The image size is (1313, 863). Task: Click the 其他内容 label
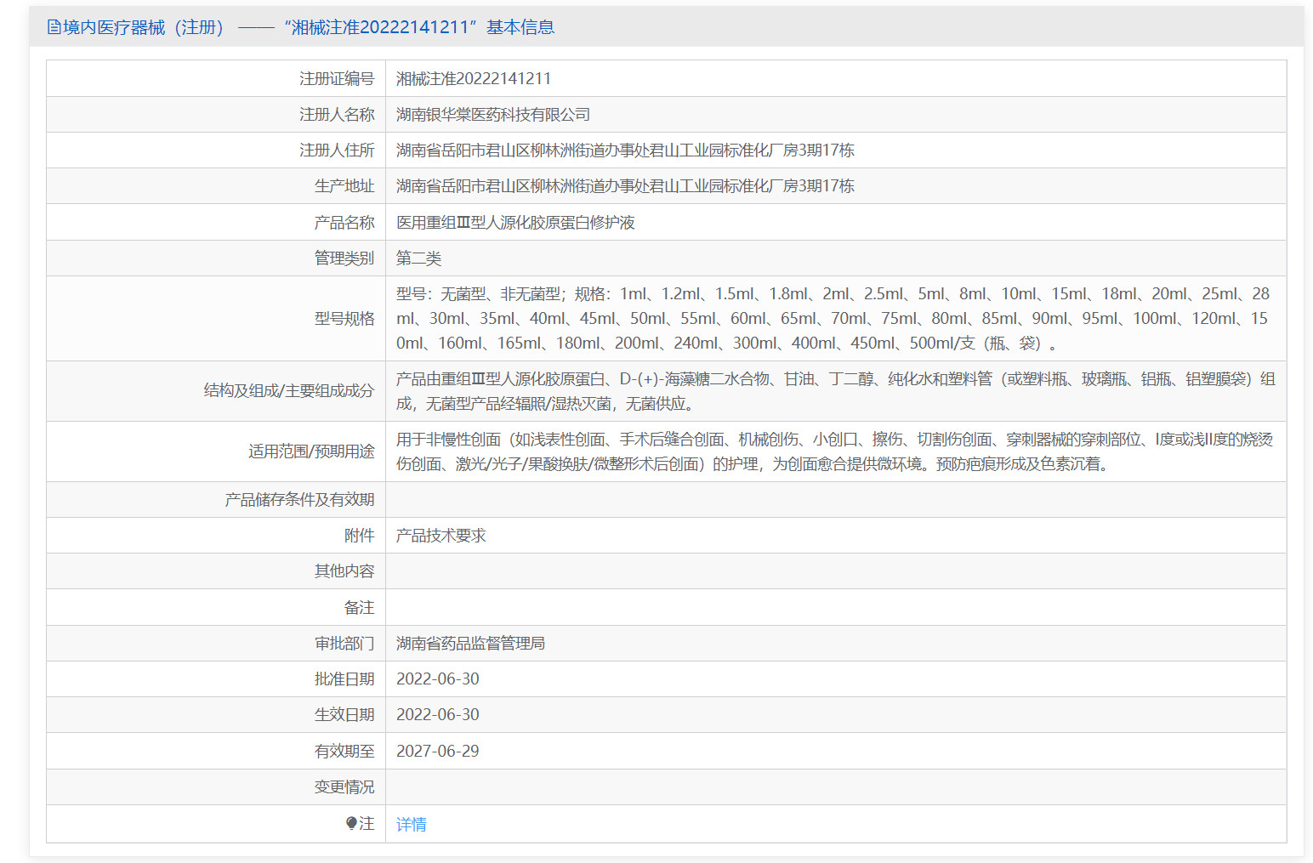coord(344,571)
